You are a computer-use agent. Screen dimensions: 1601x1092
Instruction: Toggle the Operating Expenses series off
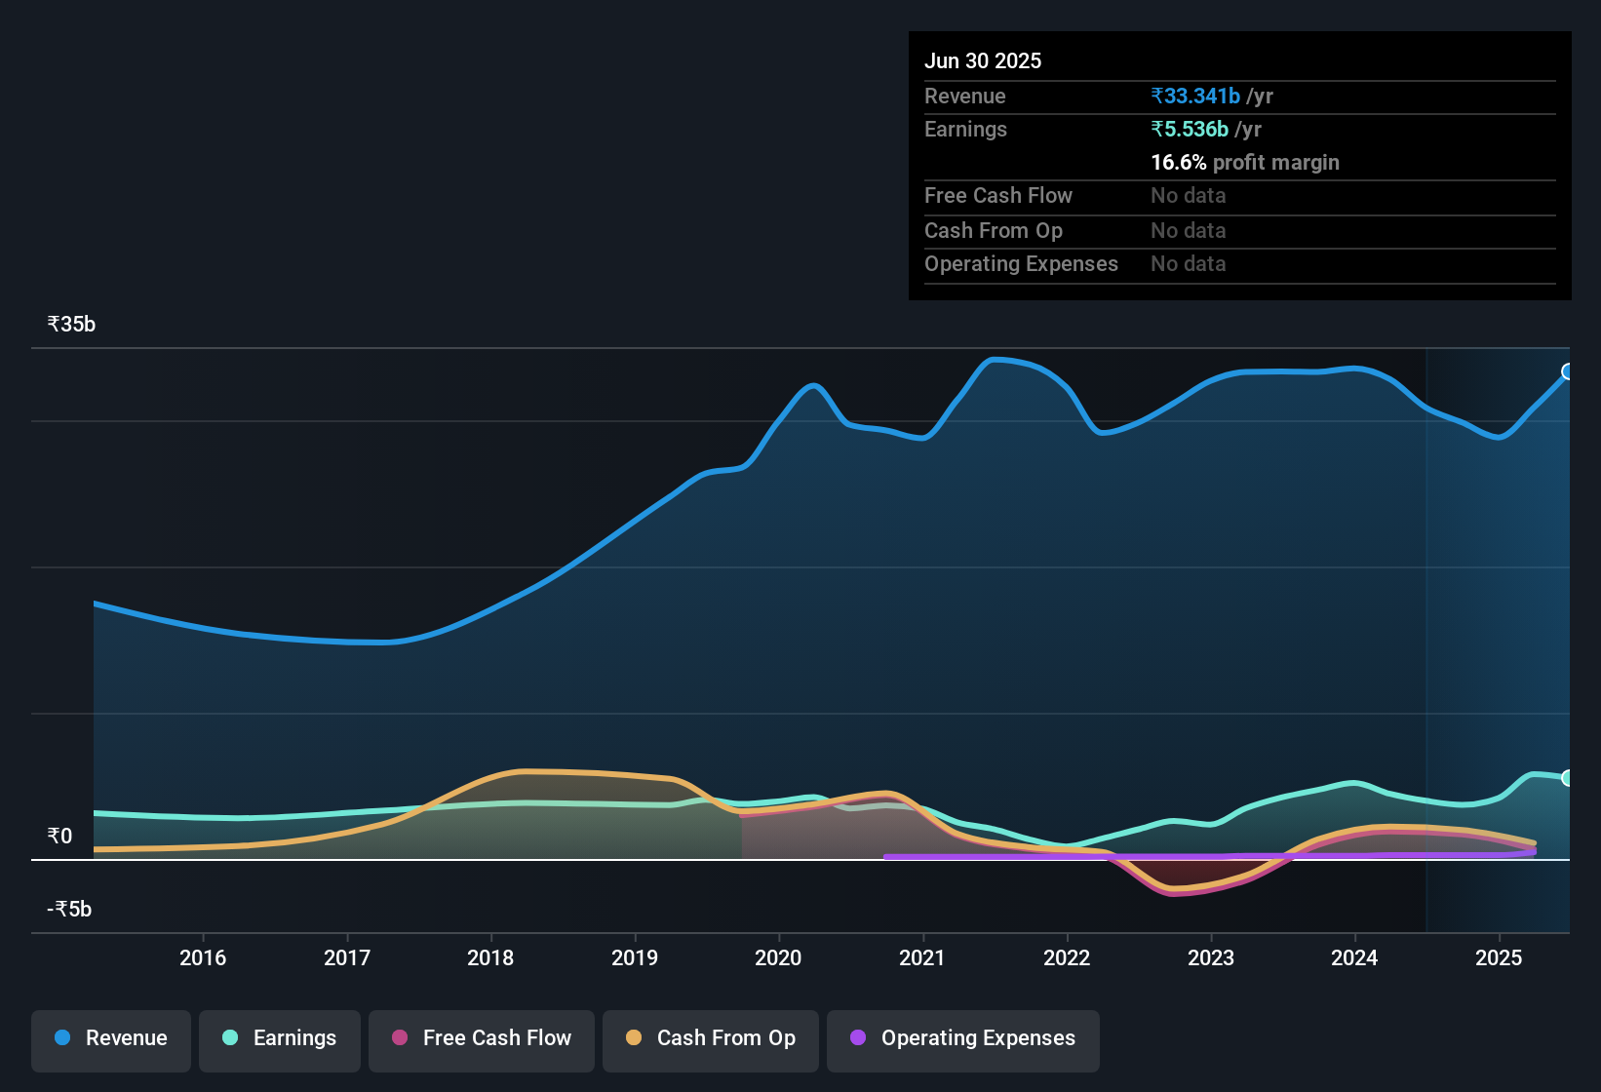click(x=962, y=1038)
